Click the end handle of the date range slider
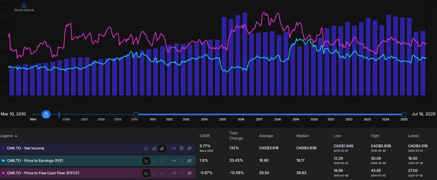437x180 pixels. pos(404,114)
